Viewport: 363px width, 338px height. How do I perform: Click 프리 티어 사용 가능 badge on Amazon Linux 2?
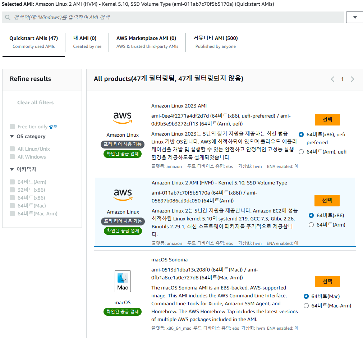pos(123,221)
